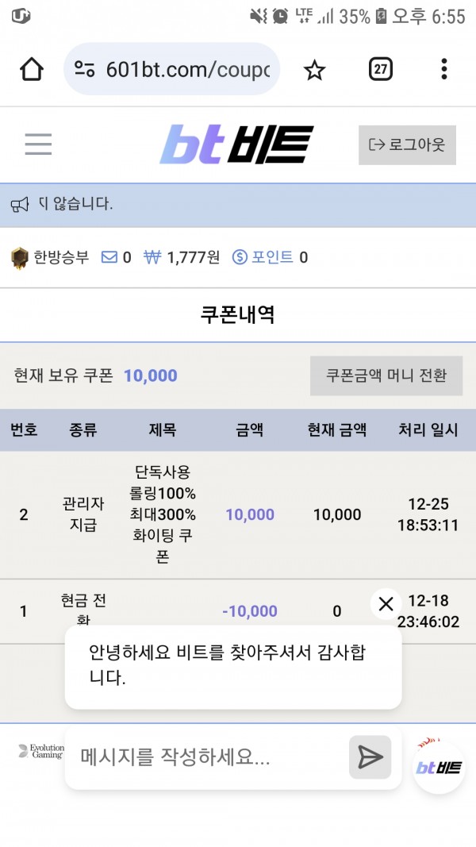476x847 pixels.
Task: Tap the megaphone announcement icon
Action: 20,204
